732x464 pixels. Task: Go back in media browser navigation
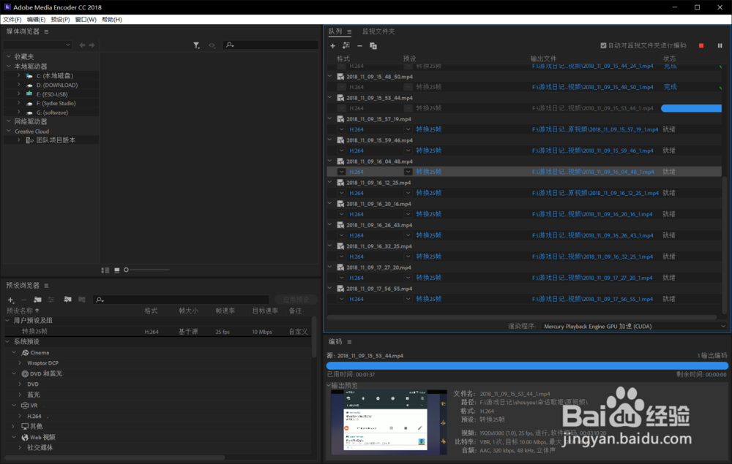click(82, 45)
